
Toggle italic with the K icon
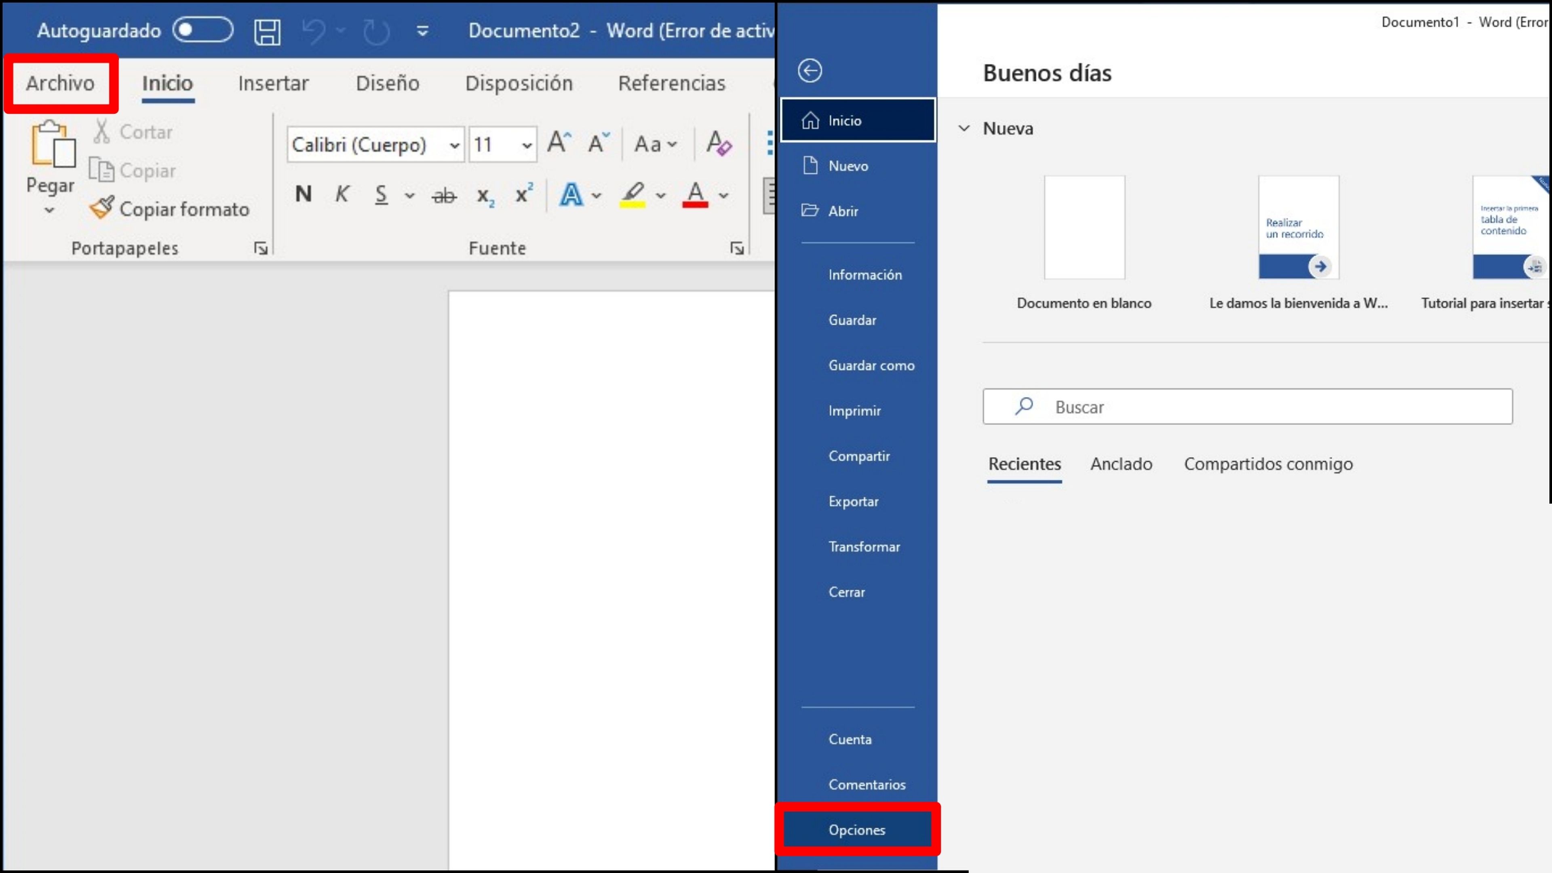(342, 194)
